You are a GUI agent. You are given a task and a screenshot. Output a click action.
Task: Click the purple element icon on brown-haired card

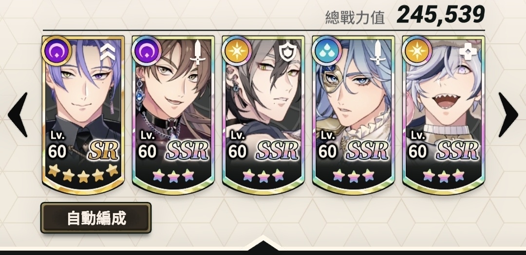click(x=146, y=51)
